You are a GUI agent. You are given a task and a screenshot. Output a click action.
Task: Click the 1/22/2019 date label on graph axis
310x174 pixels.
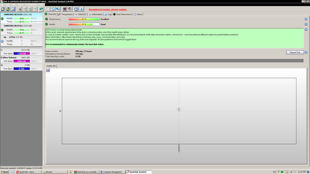[x=179, y=148]
